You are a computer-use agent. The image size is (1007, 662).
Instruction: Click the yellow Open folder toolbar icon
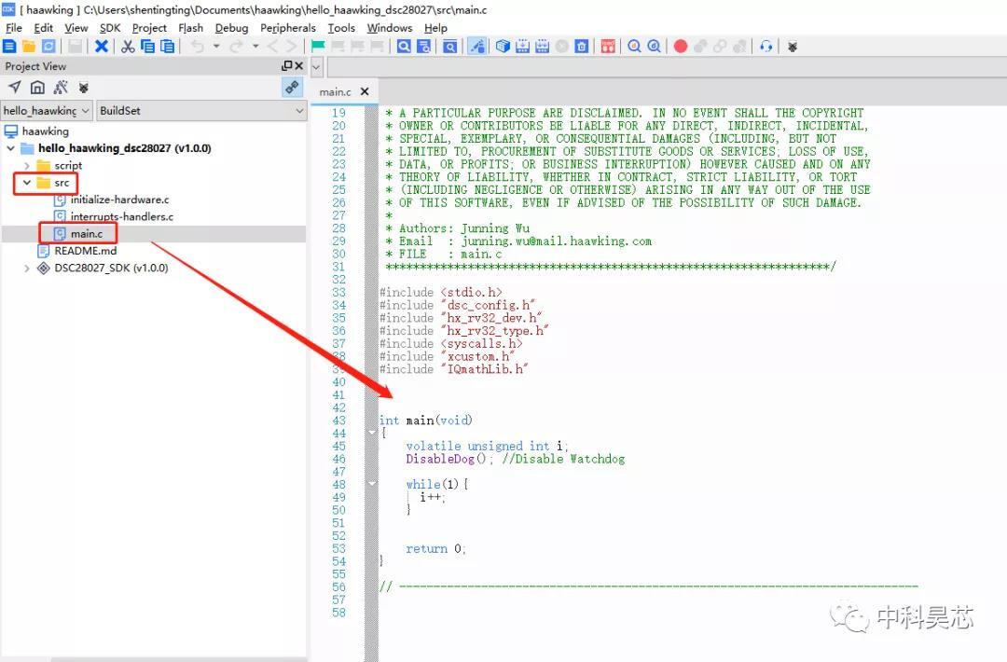click(x=29, y=47)
